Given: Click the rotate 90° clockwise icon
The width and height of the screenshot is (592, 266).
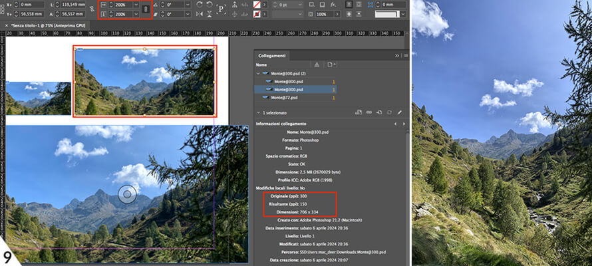Looking at the screenshot, I should [200, 5].
